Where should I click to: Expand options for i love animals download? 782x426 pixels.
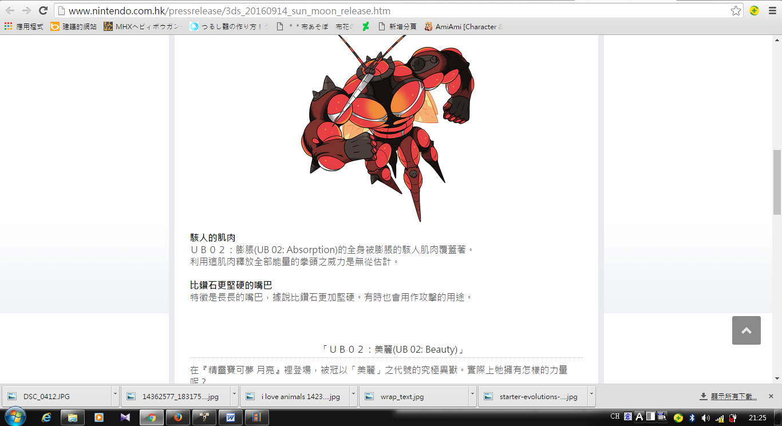point(353,396)
